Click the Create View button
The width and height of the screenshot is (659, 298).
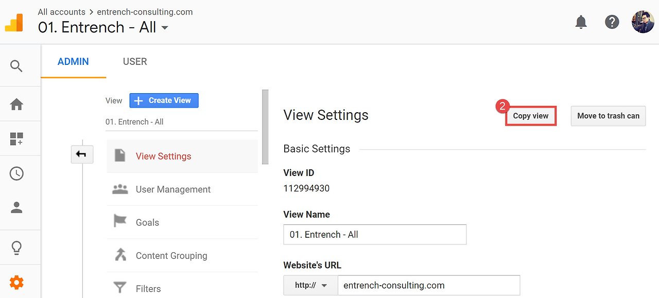pos(164,100)
